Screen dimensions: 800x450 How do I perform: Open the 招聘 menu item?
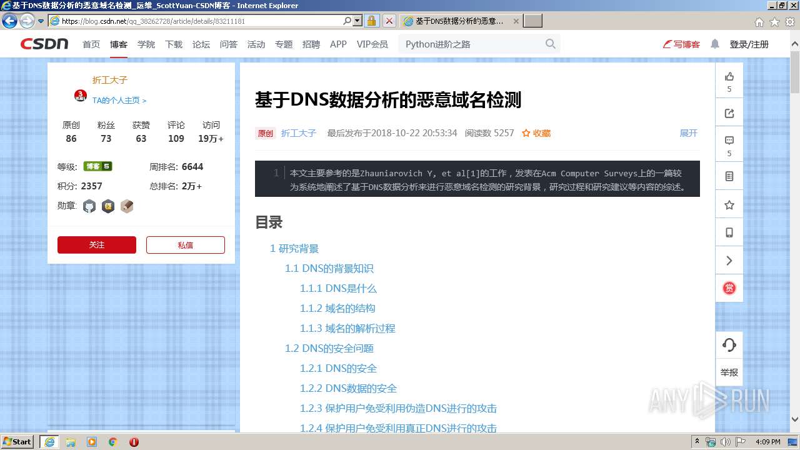point(311,44)
